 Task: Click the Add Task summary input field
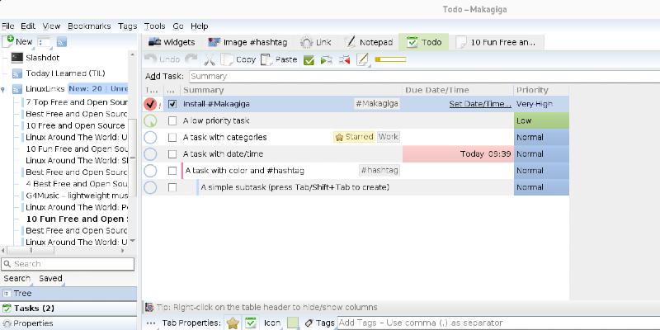(x=371, y=76)
